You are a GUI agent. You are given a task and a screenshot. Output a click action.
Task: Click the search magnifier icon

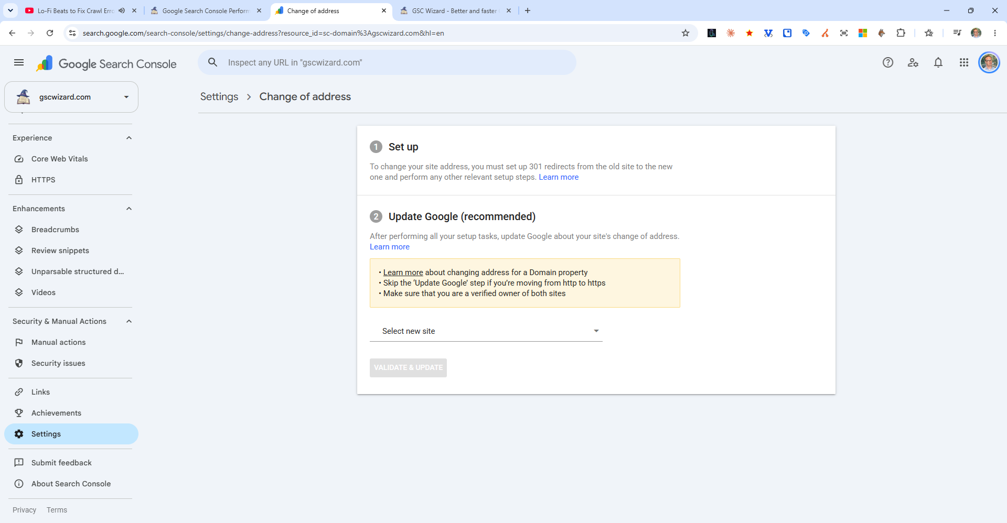coord(212,62)
